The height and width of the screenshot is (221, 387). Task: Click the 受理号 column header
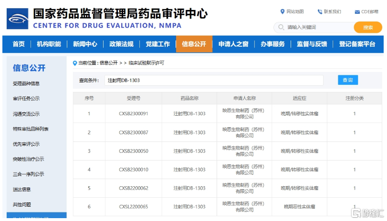[x=134, y=98]
